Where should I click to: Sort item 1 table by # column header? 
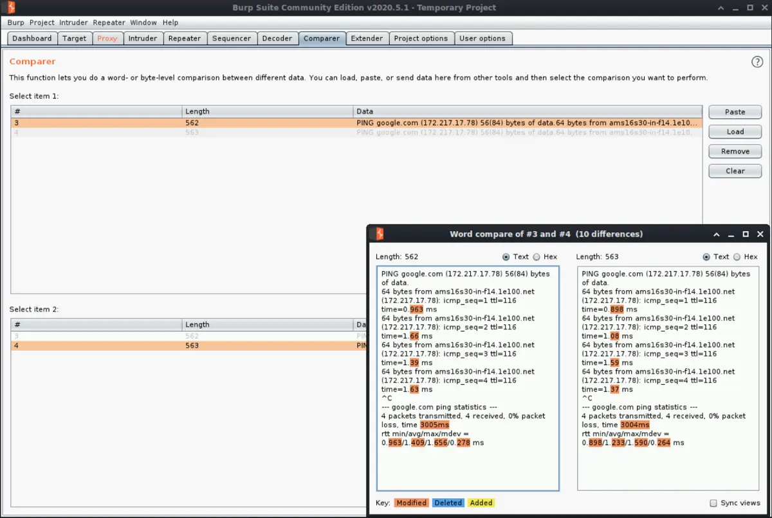pos(96,111)
